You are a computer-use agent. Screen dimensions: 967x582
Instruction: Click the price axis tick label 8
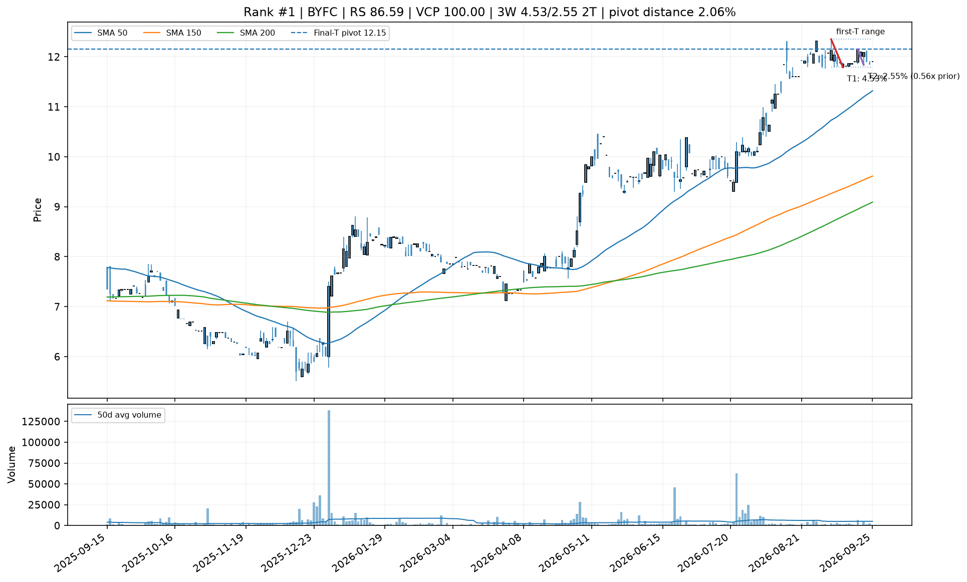[x=57, y=257]
